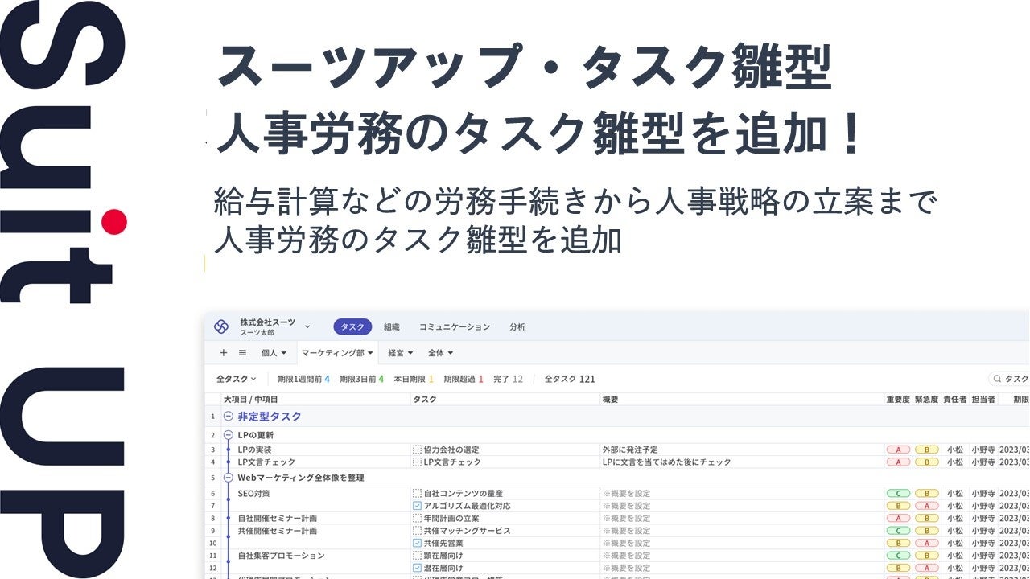
Task: Show 本日期限 tasks
Action: coord(414,379)
